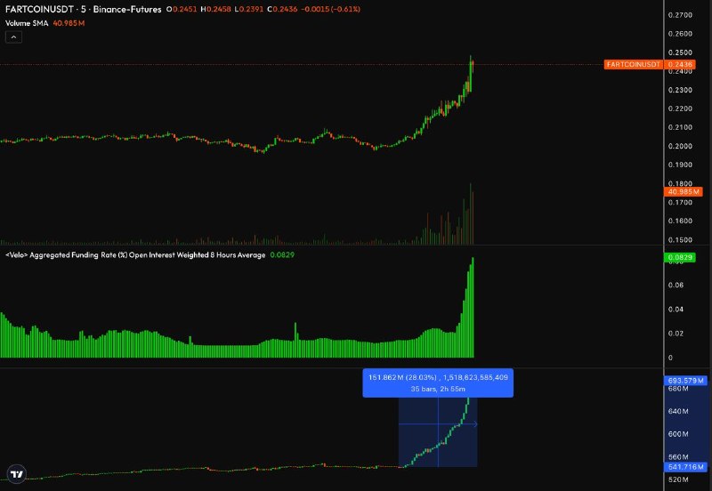The height and width of the screenshot is (491, 712).
Task: Click the 0.04 funding rate scale level
Action: 677,310
